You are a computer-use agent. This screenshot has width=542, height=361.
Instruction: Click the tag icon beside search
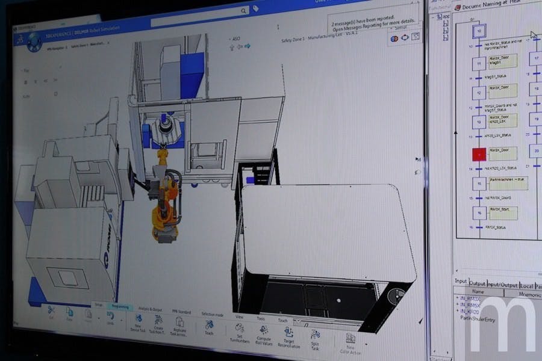point(255,8)
